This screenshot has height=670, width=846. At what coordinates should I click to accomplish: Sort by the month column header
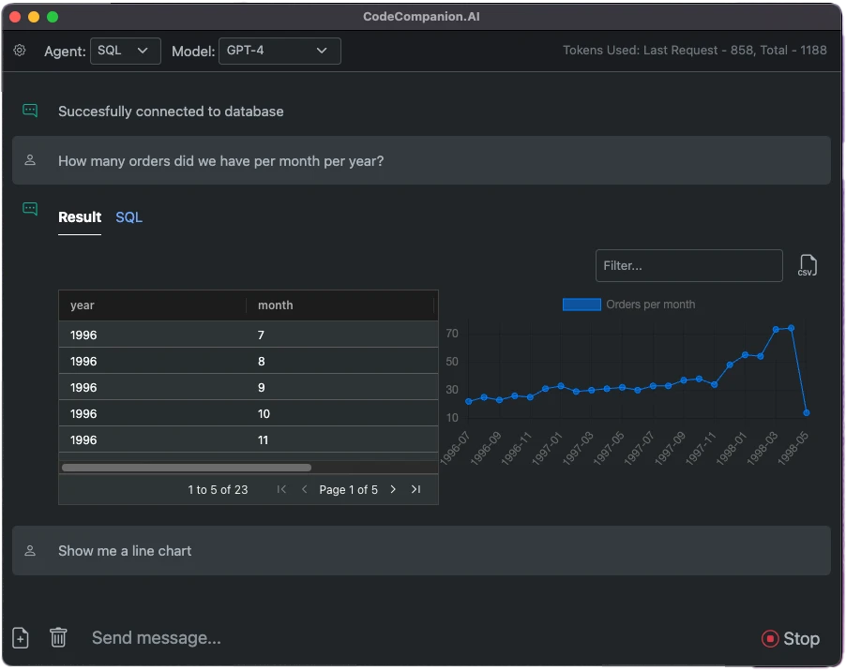[x=340, y=305]
